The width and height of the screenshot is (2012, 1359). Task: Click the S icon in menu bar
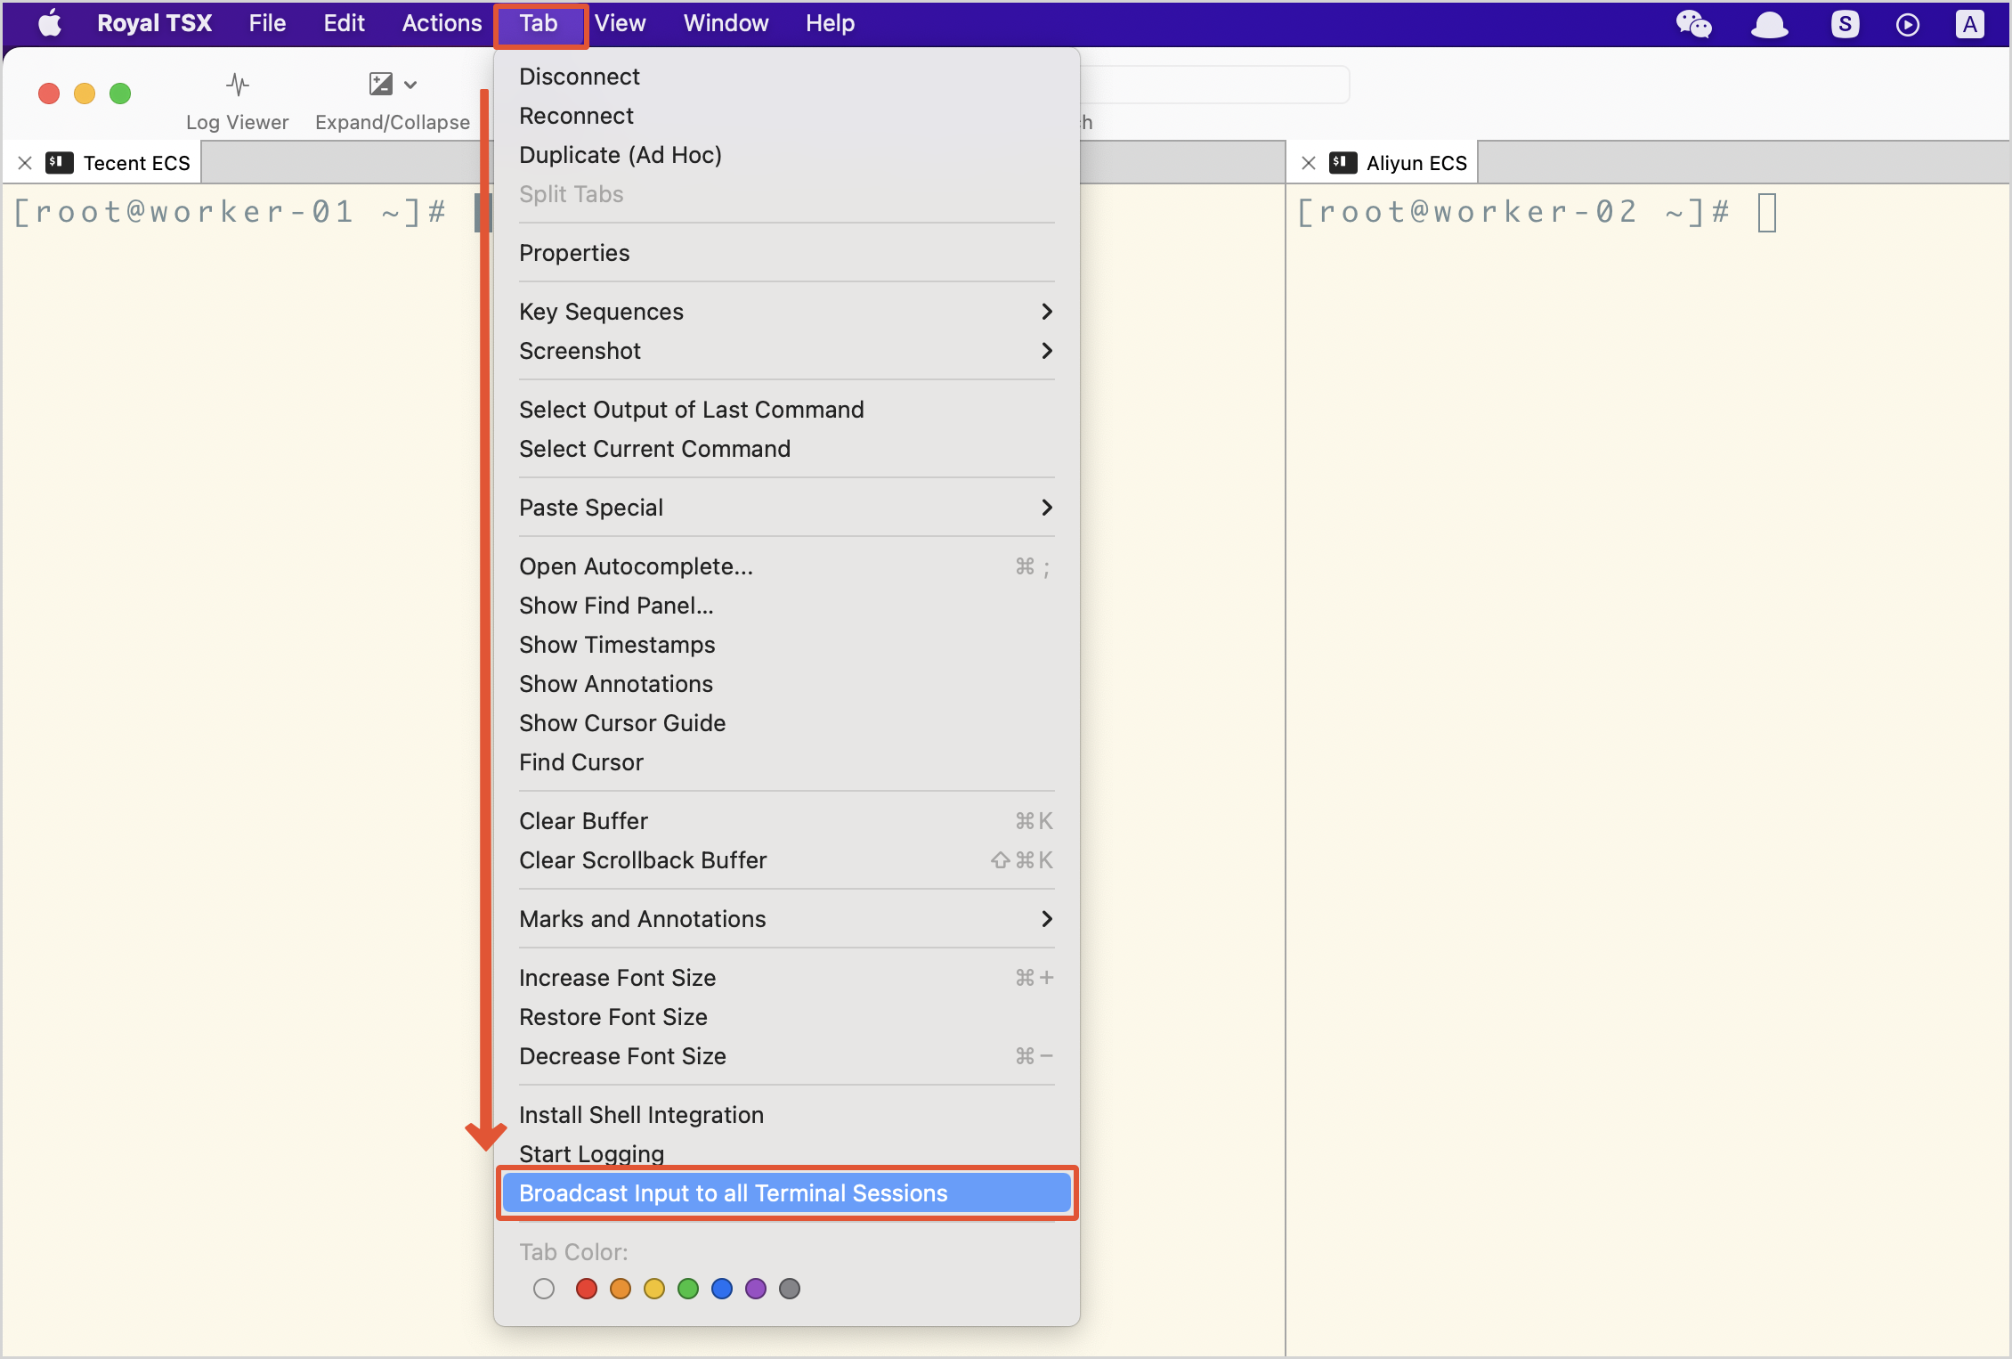[x=1845, y=24]
